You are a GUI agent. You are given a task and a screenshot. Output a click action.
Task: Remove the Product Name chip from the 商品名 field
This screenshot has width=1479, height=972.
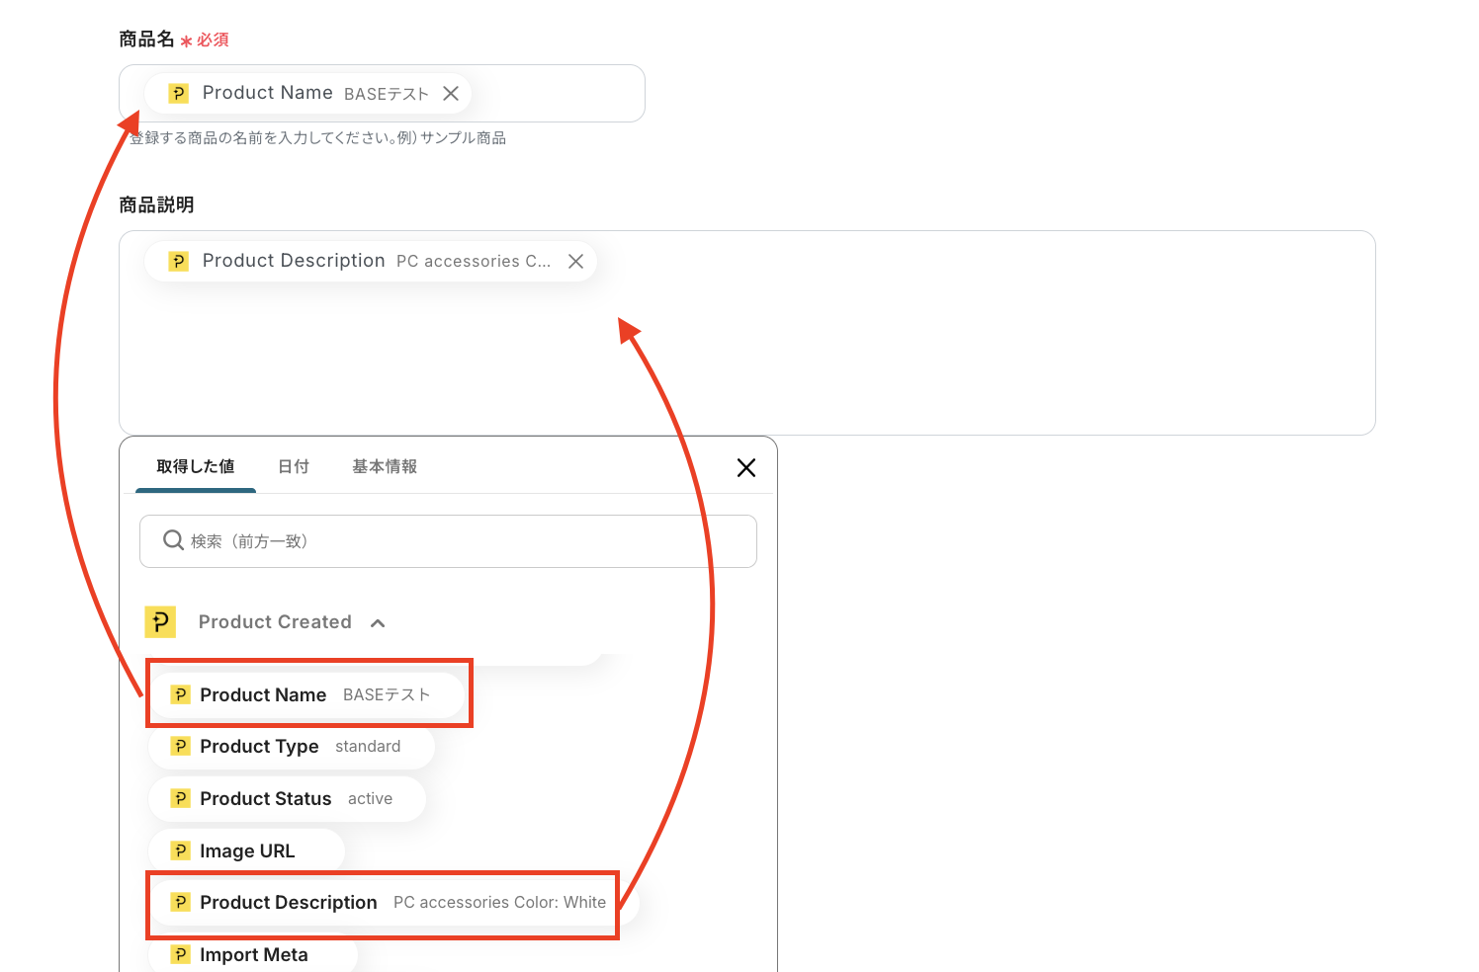(x=451, y=94)
